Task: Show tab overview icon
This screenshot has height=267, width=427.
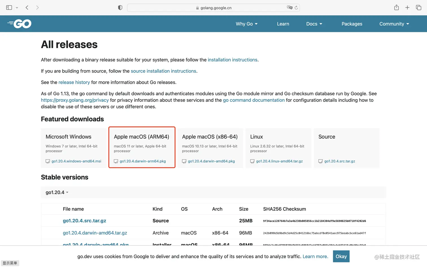Action: coord(419,8)
